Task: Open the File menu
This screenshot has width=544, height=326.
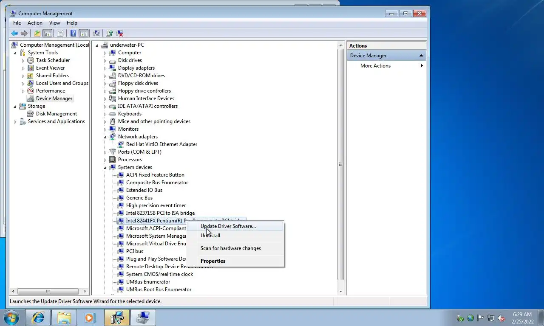Action: tap(17, 23)
